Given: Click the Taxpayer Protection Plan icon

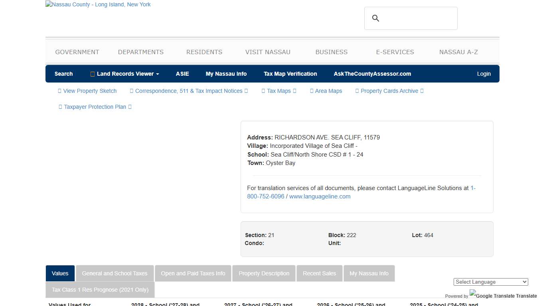Looking at the screenshot, I should coord(60,107).
